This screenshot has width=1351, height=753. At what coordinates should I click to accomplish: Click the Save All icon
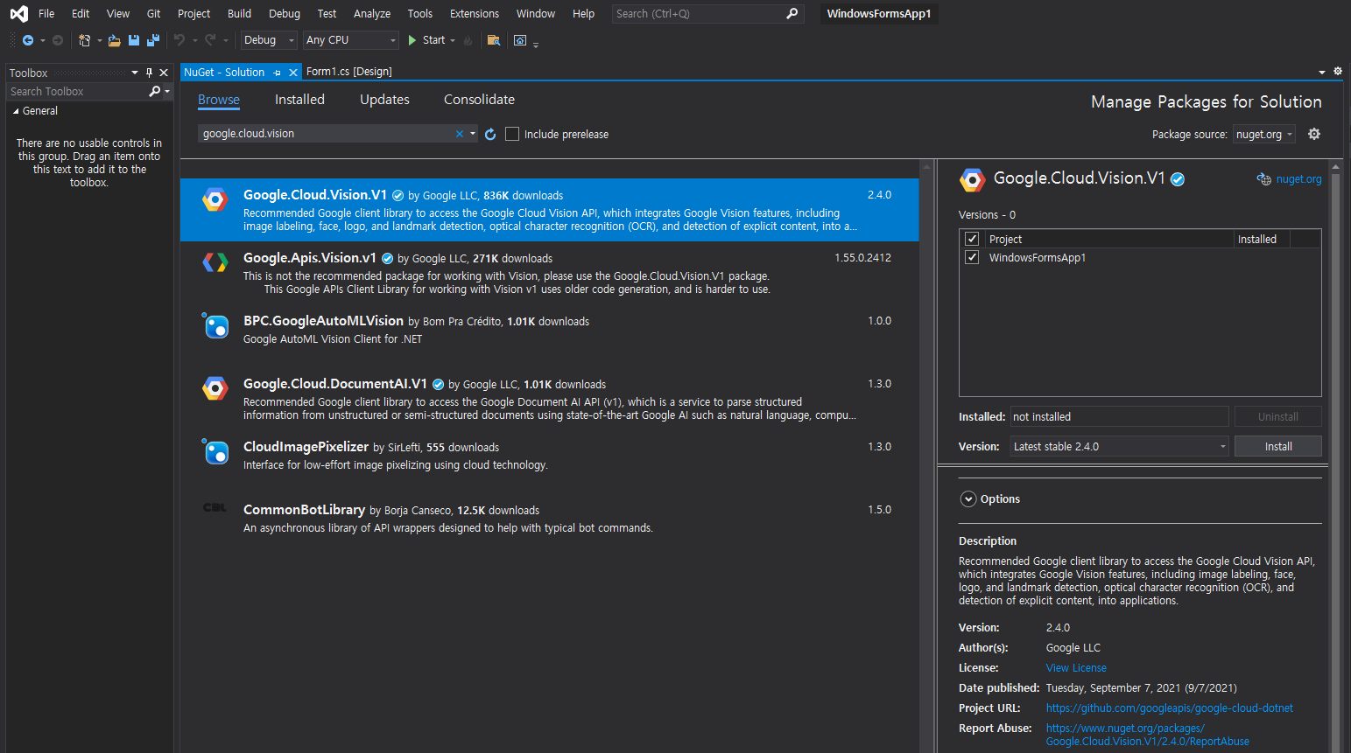pos(153,40)
